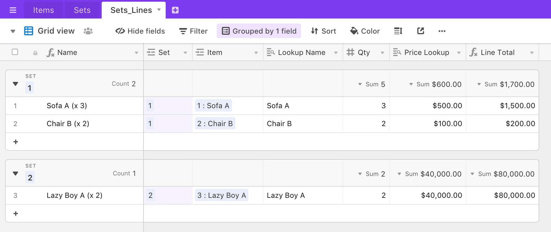
Task: Open the Filter options
Action: coord(193,31)
